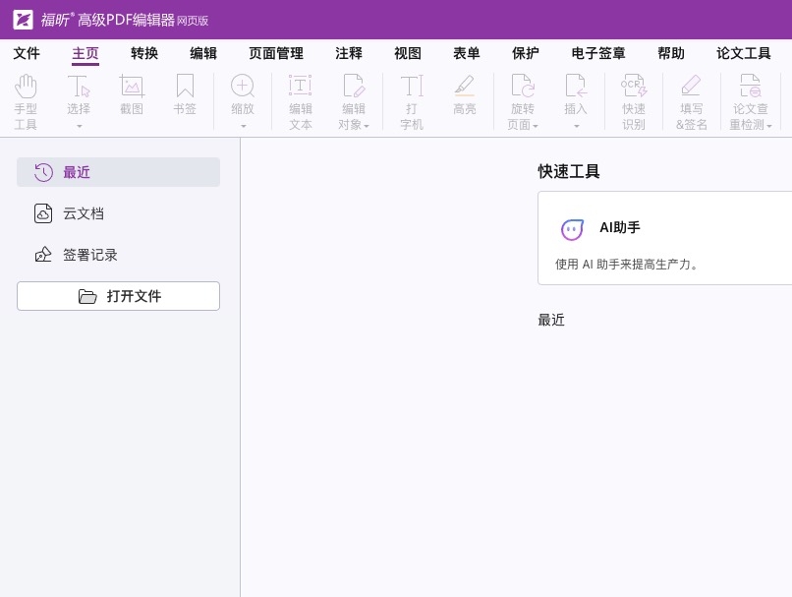Image resolution: width=792 pixels, height=597 pixels.
Task: Open the AI助手 quick tool card
Action: [x=620, y=227]
